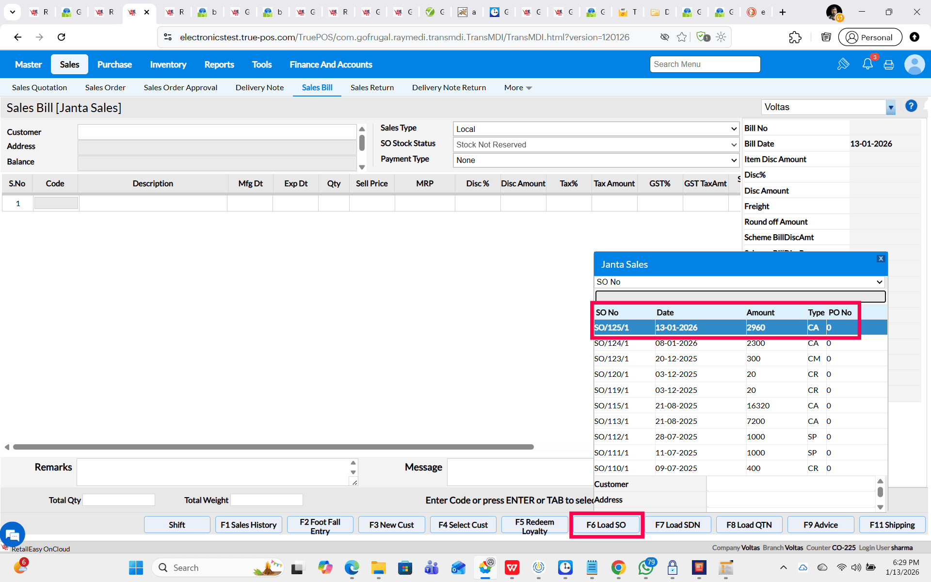Click the pencil and ruler customize icon

[x=843, y=64]
